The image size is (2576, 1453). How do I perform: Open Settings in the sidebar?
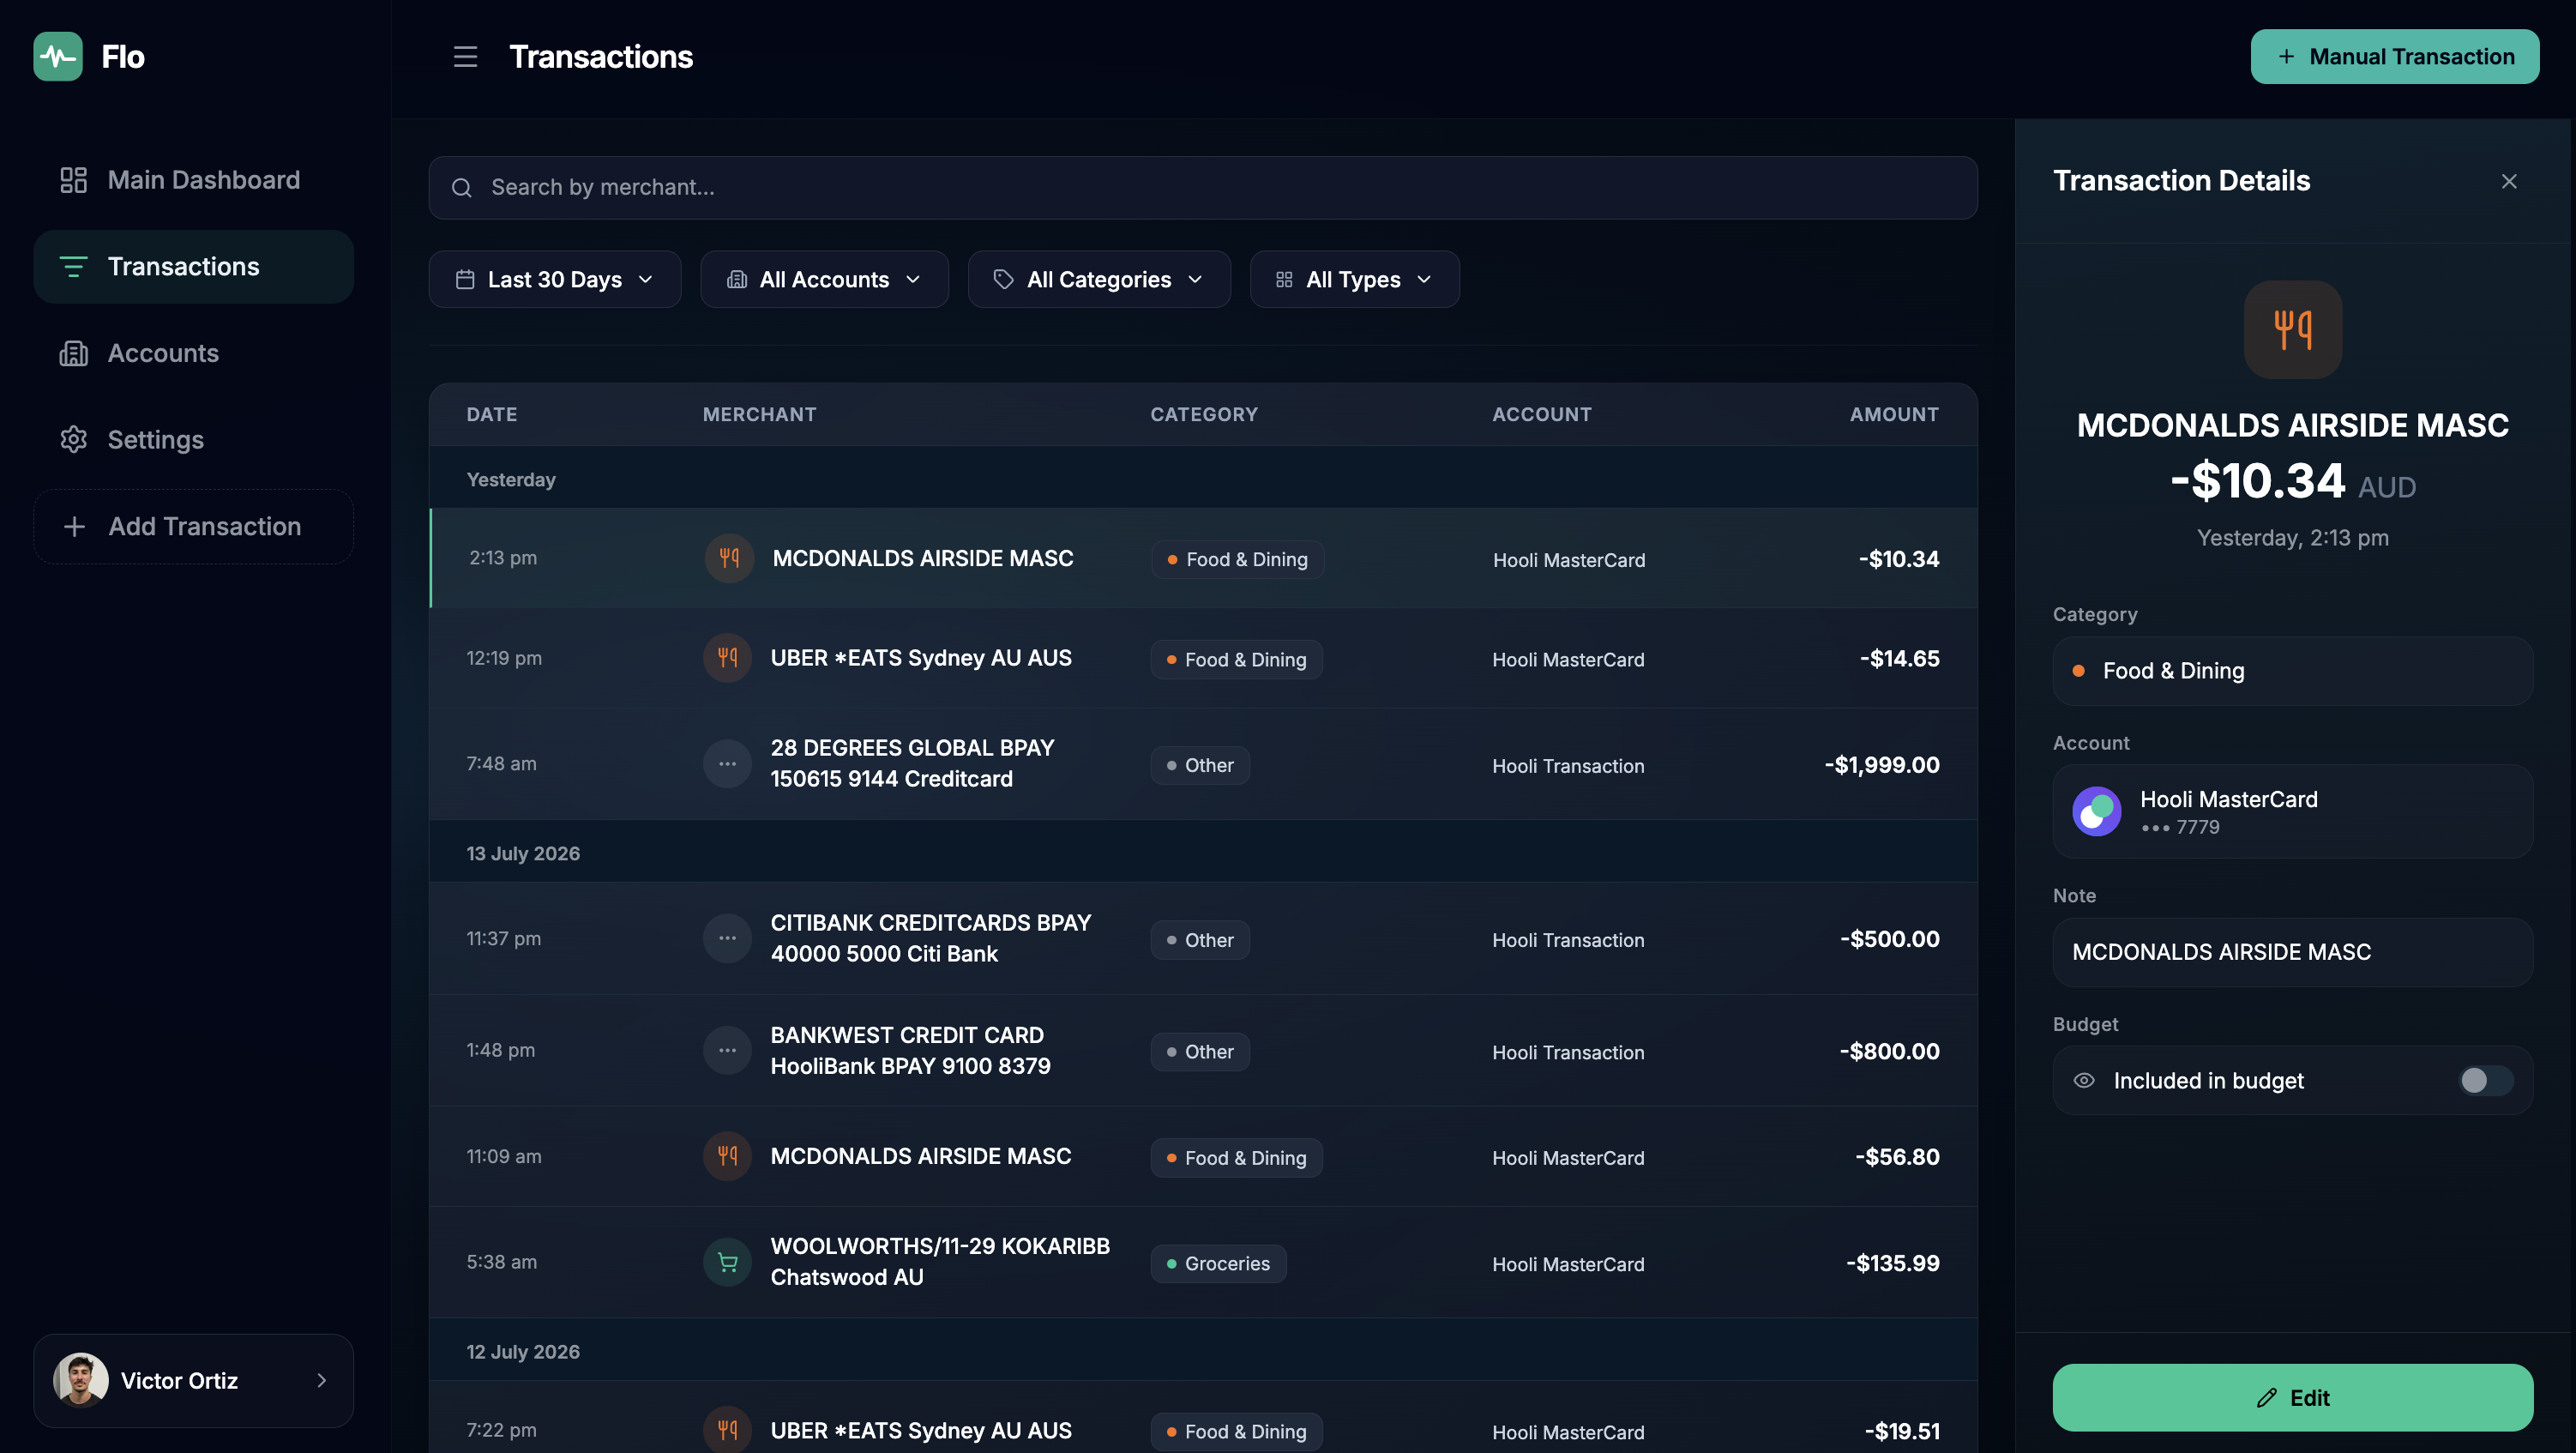coord(193,440)
